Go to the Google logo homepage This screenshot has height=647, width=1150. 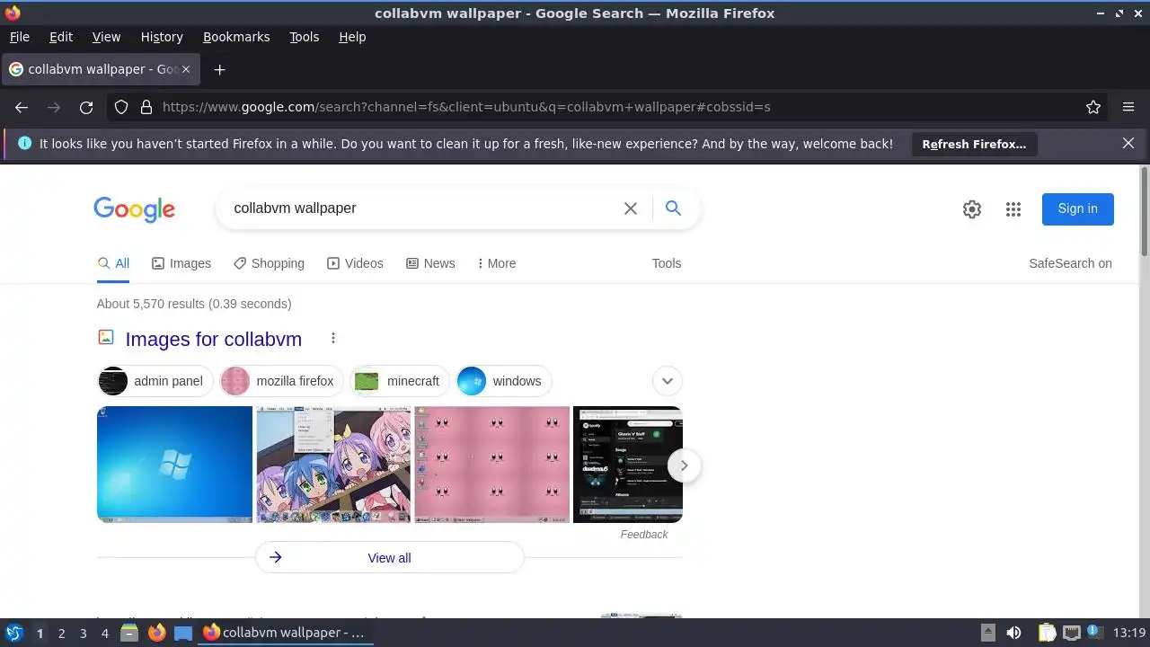pyautogui.click(x=135, y=209)
